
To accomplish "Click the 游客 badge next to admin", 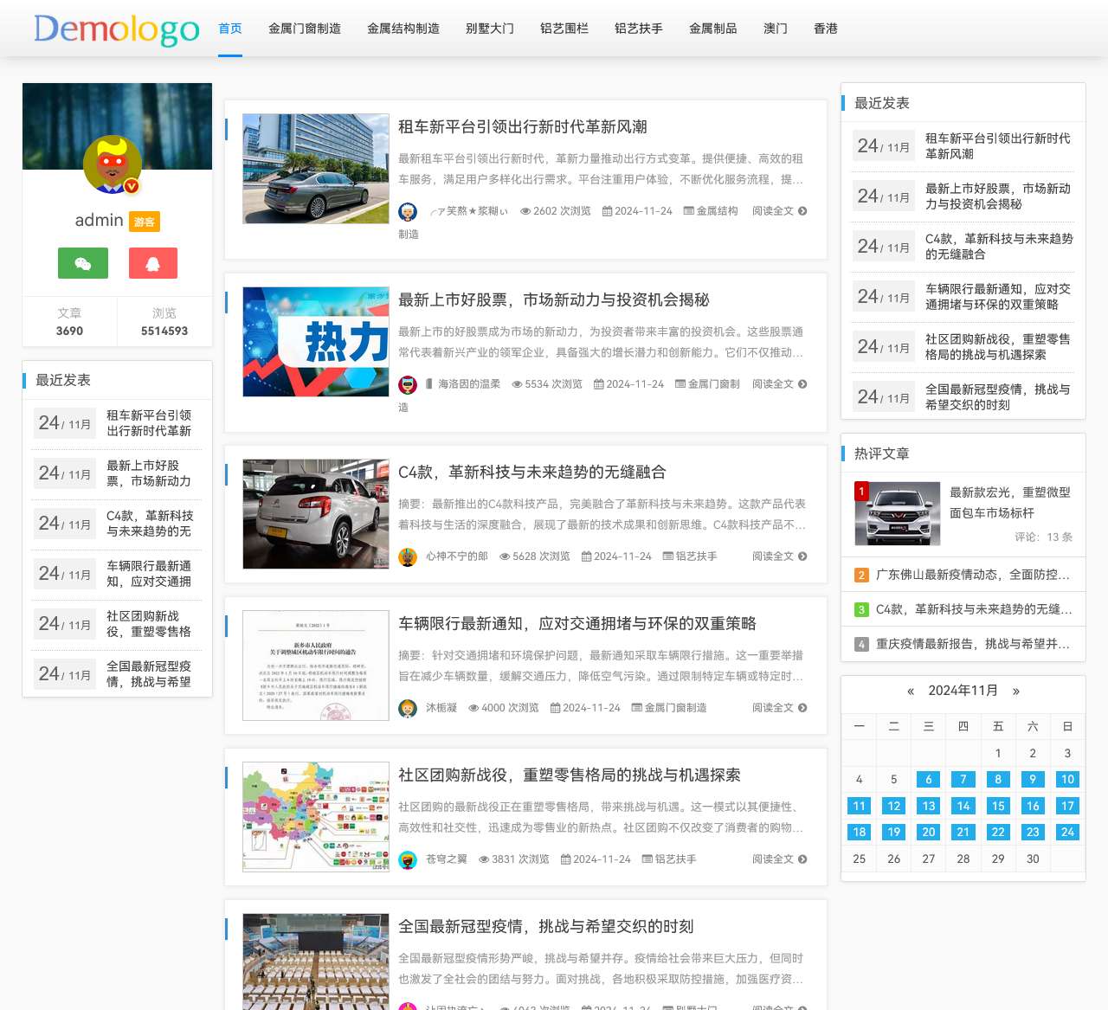I will coord(144,222).
